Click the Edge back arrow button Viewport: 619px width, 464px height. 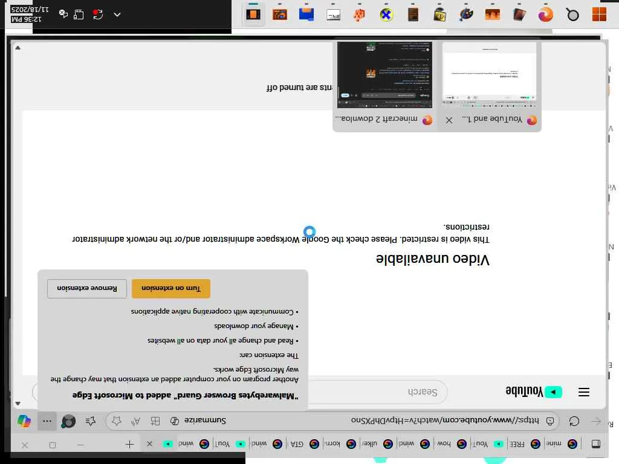point(596,421)
